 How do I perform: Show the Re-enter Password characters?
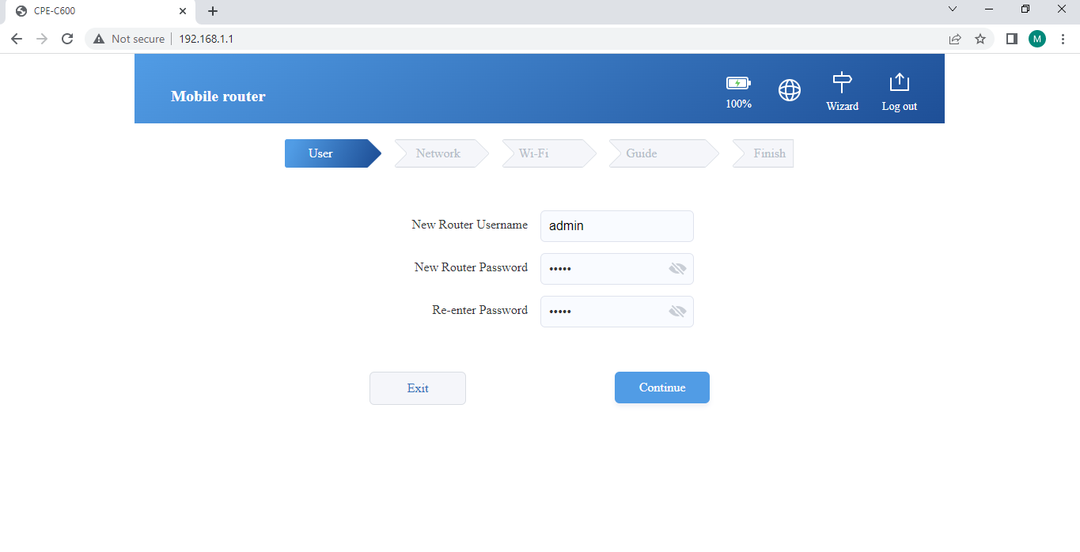click(677, 312)
